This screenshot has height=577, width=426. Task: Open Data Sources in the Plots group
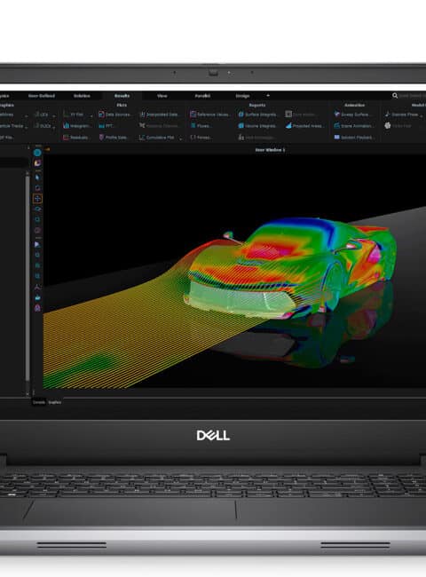coord(114,115)
